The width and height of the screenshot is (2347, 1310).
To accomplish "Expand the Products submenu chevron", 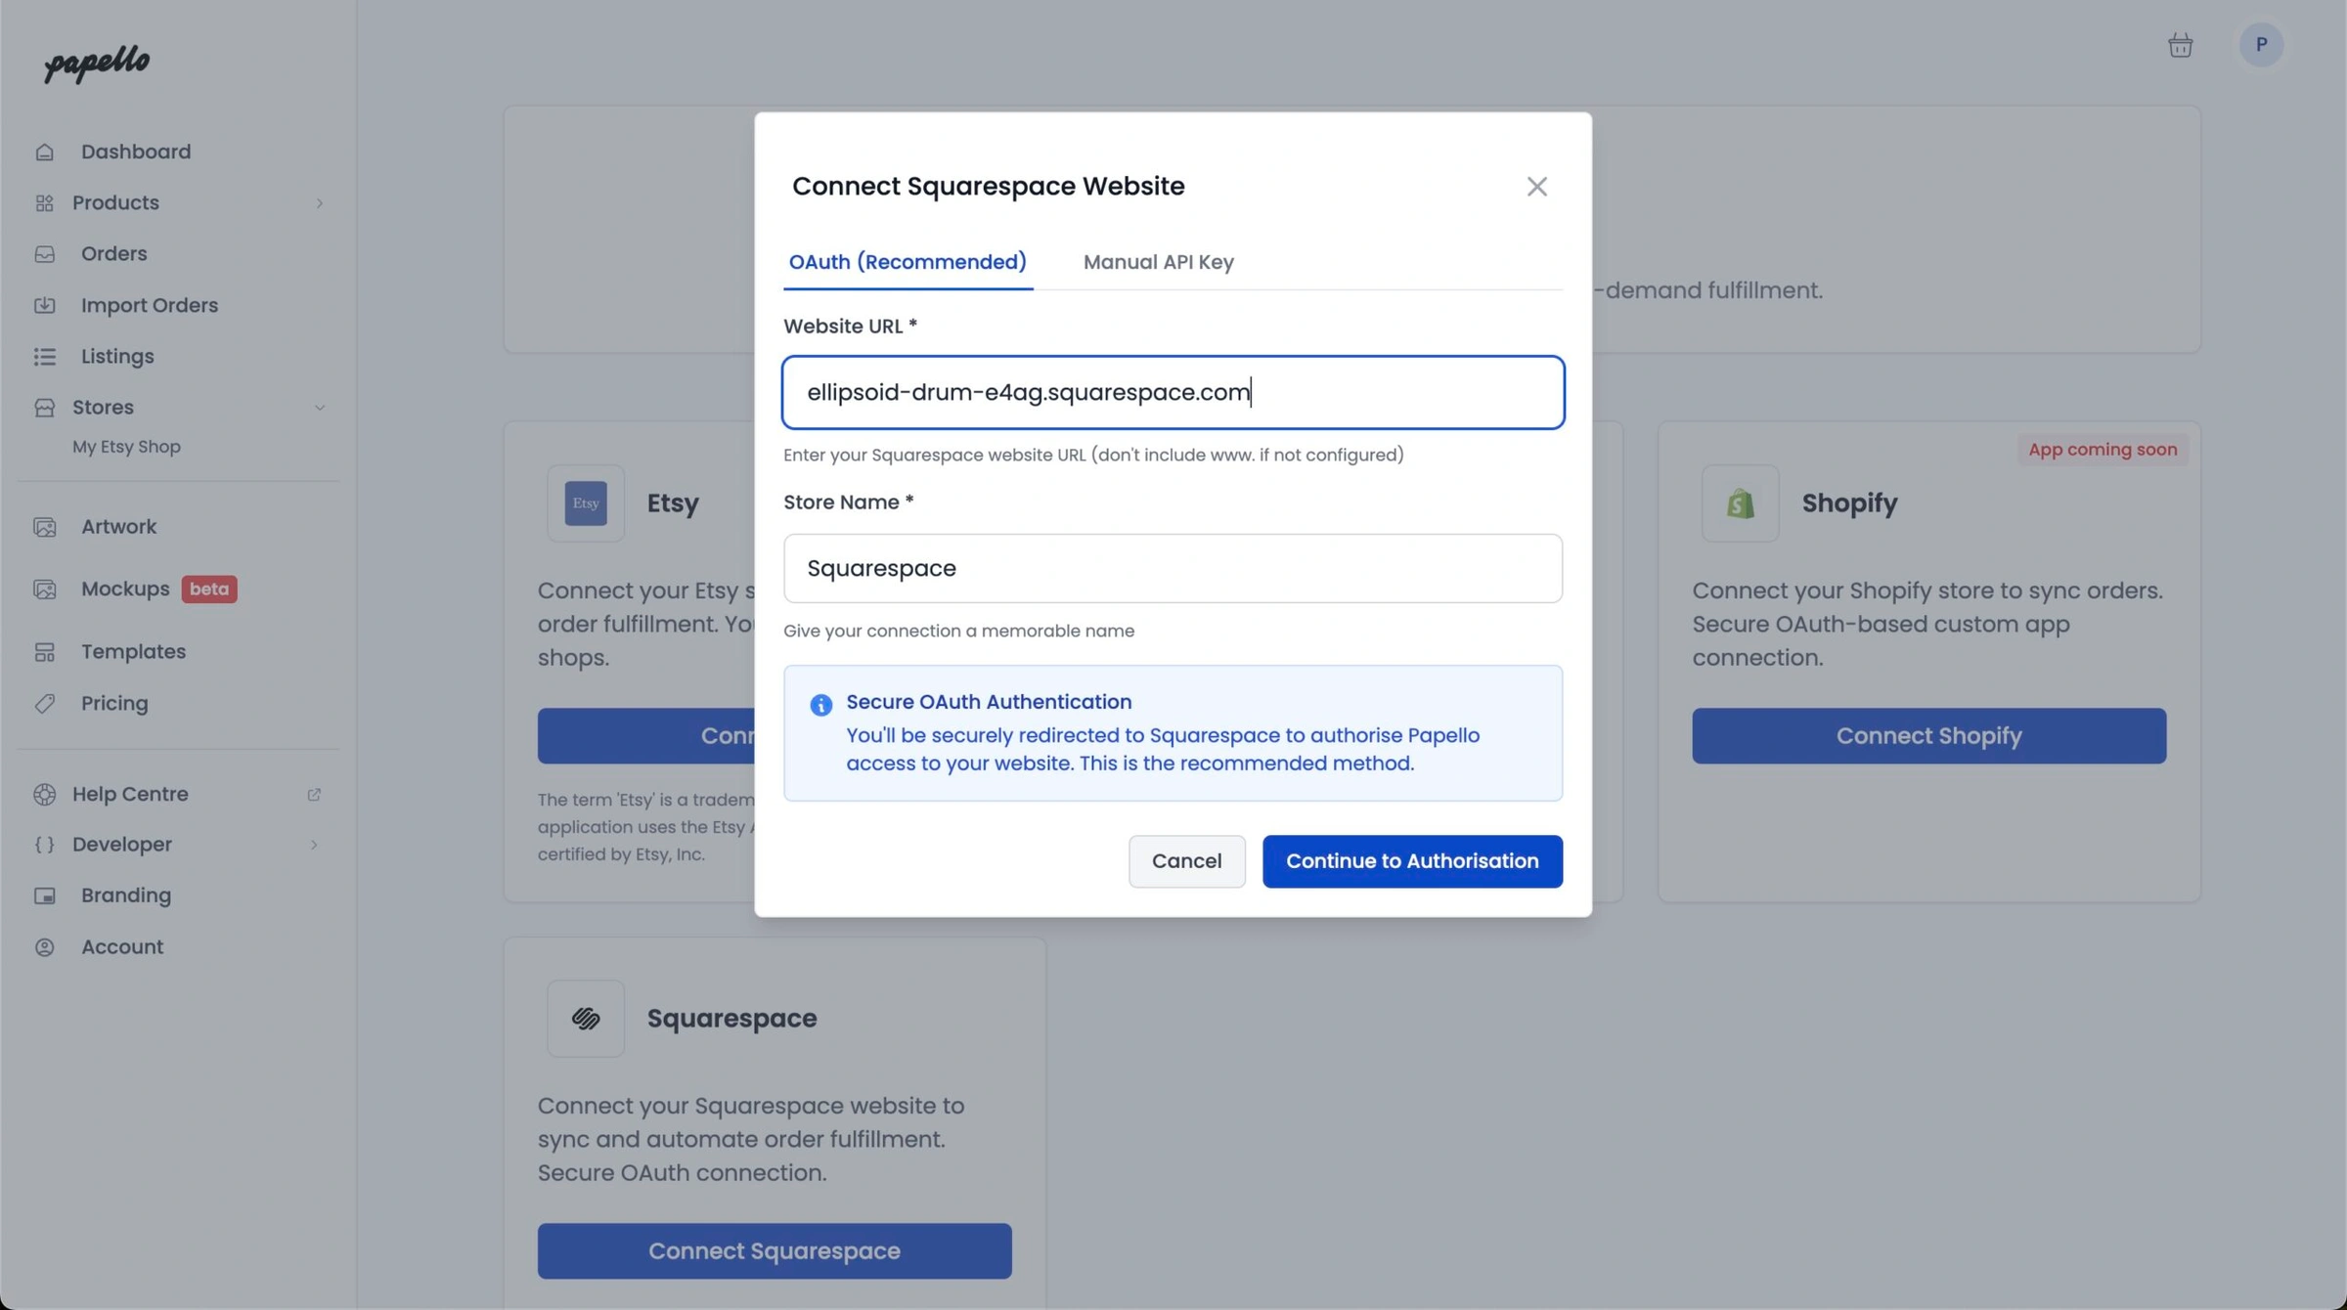I will point(319,203).
